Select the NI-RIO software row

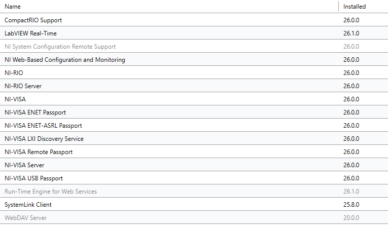point(14,73)
